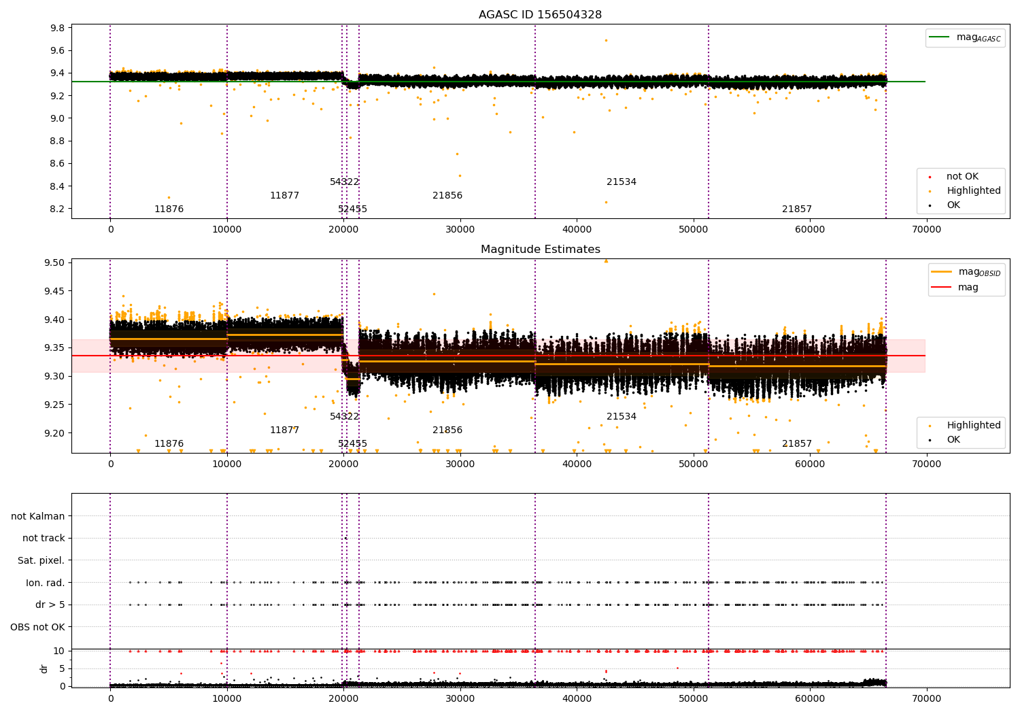The width and height of the screenshot is (1020, 714).
Task: Select the 'not track' y-axis label
Action: (x=44, y=538)
